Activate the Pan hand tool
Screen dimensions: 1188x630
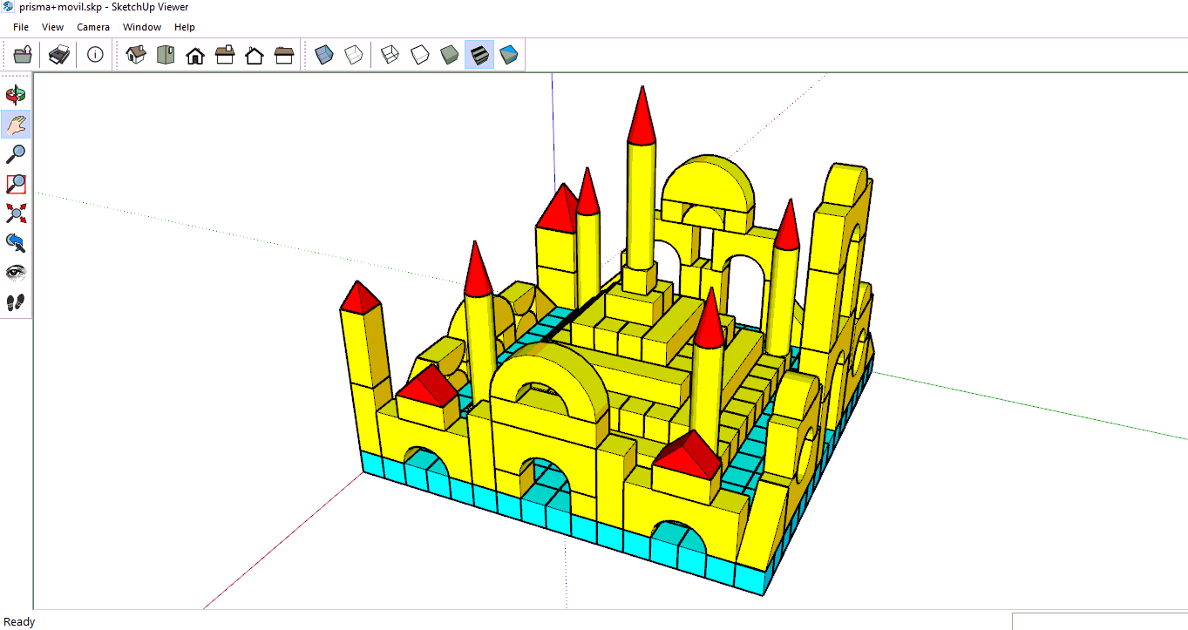click(x=16, y=125)
